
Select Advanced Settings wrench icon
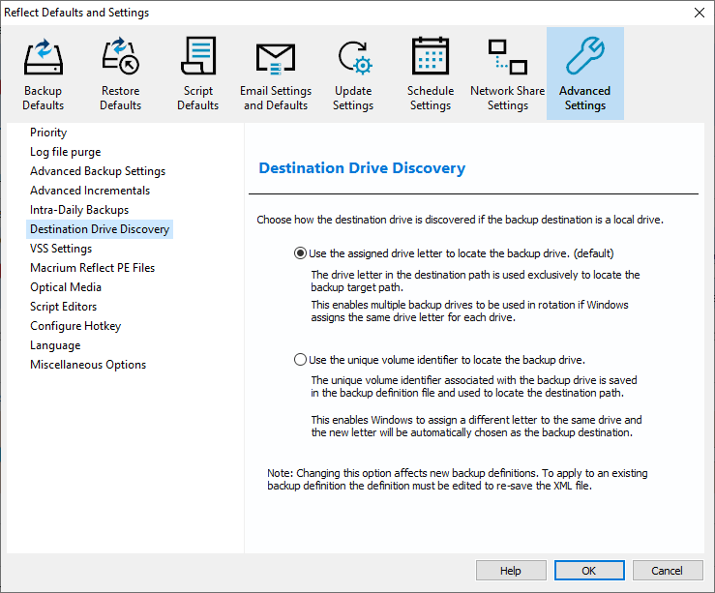[x=584, y=58]
